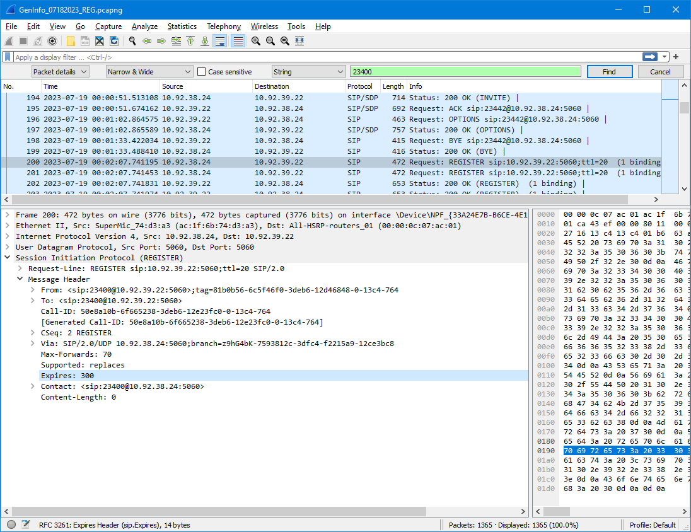Click the resize columns icon

[x=299, y=41]
